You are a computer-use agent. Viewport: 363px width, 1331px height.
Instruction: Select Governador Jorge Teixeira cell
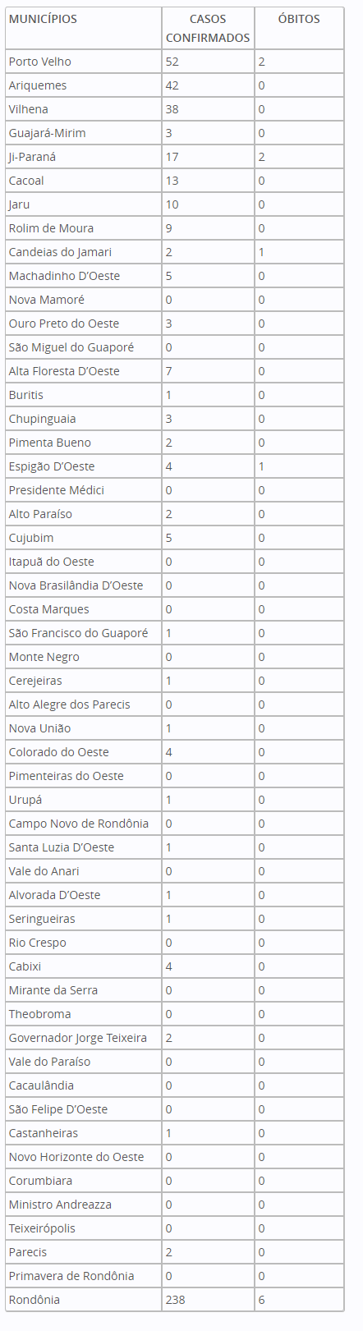point(84,1038)
